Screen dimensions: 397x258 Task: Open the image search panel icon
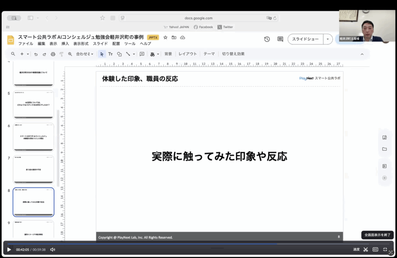click(384, 137)
